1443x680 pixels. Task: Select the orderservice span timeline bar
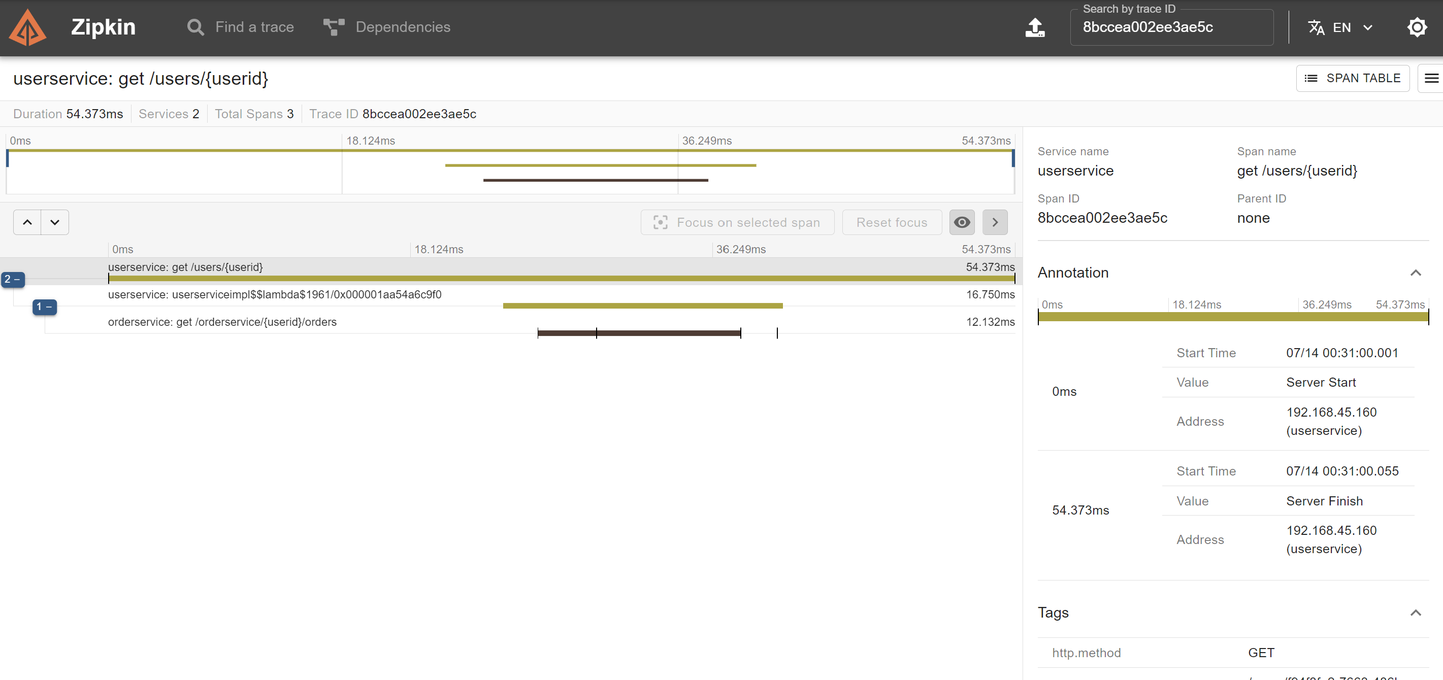pos(639,333)
